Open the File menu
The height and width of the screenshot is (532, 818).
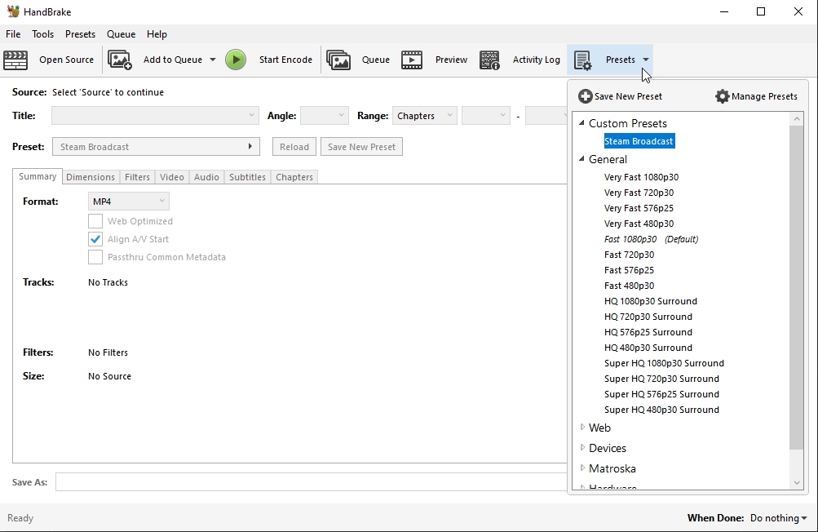[x=13, y=34]
